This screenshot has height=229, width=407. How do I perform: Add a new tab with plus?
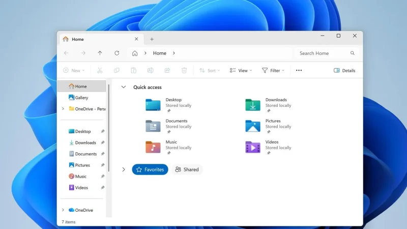pyautogui.click(x=152, y=39)
